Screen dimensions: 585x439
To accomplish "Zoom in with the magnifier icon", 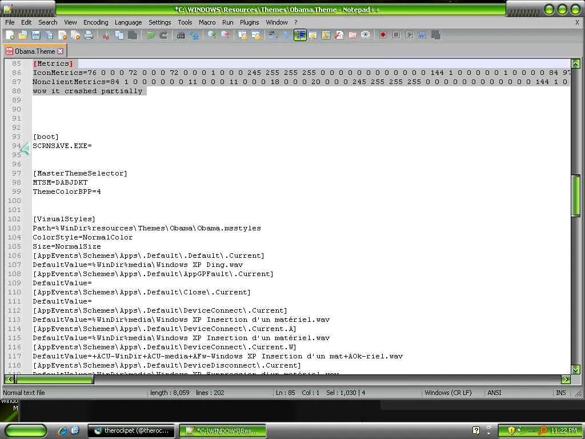I will [211, 35].
